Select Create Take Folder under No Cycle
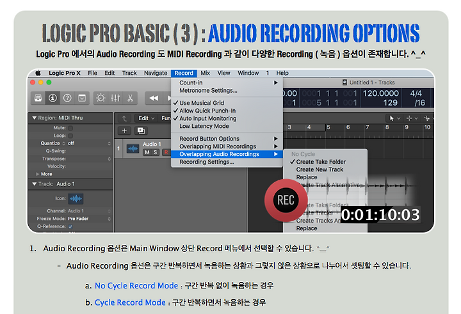This screenshot has height=314, width=461. pyautogui.click(x=325, y=162)
